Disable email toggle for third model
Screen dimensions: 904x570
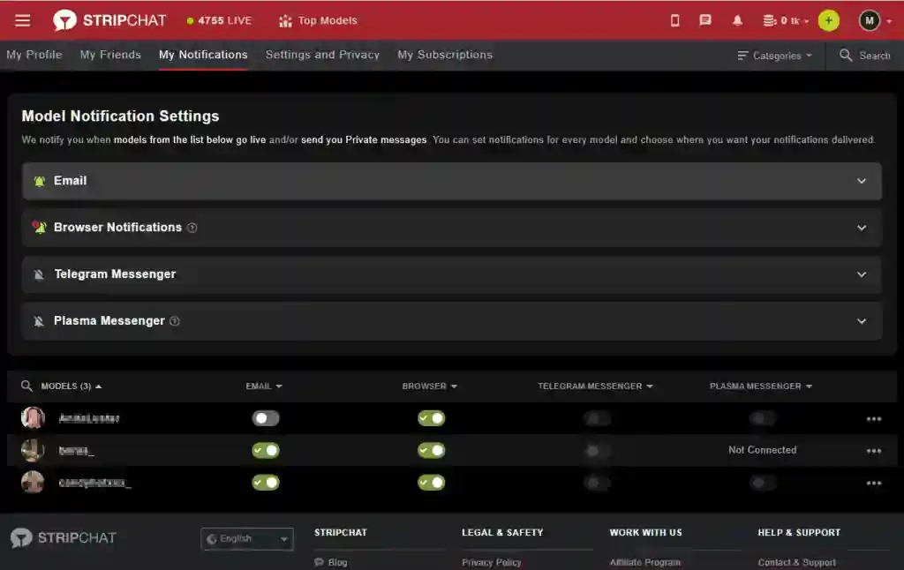tap(266, 483)
